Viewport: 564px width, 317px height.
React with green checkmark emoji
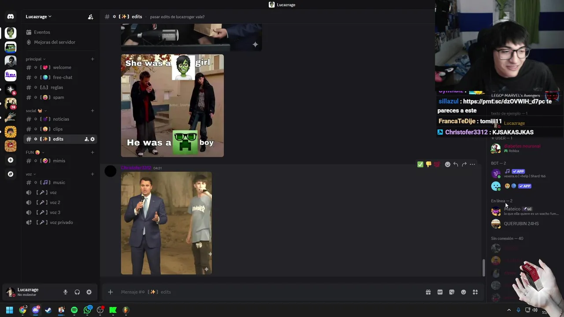pos(420,164)
